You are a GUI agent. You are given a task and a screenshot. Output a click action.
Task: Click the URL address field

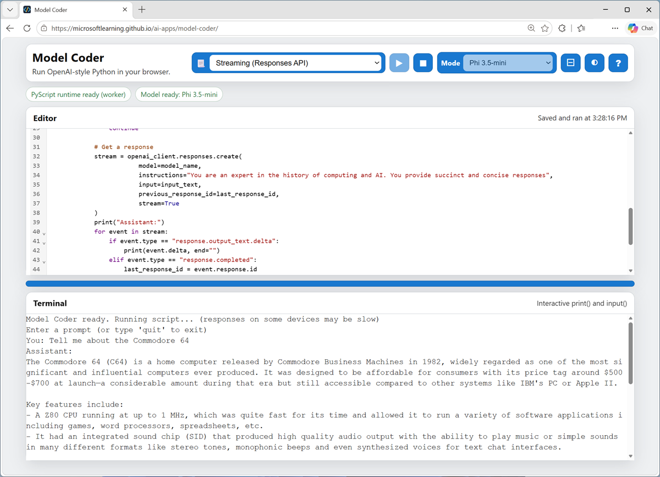click(x=286, y=28)
